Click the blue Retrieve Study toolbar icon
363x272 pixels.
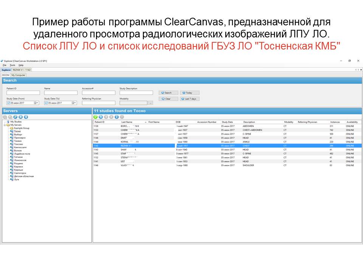pos(101,117)
